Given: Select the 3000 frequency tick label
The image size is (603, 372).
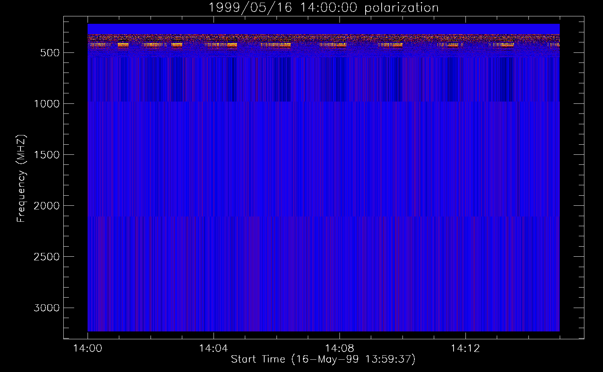Looking at the screenshot, I should 47,308.
